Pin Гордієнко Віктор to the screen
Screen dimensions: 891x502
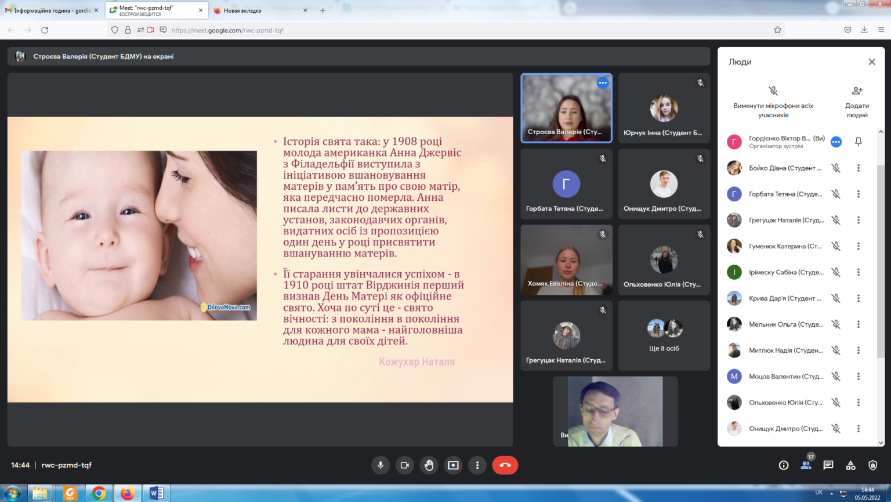click(x=858, y=142)
